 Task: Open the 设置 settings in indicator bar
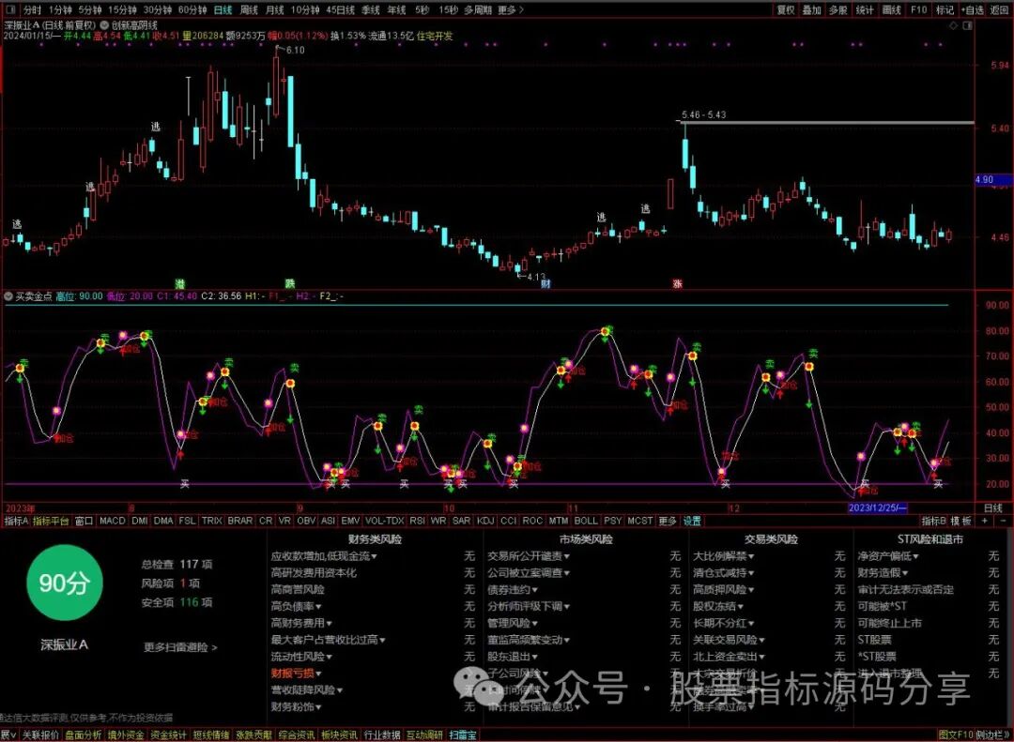tap(692, 521)
